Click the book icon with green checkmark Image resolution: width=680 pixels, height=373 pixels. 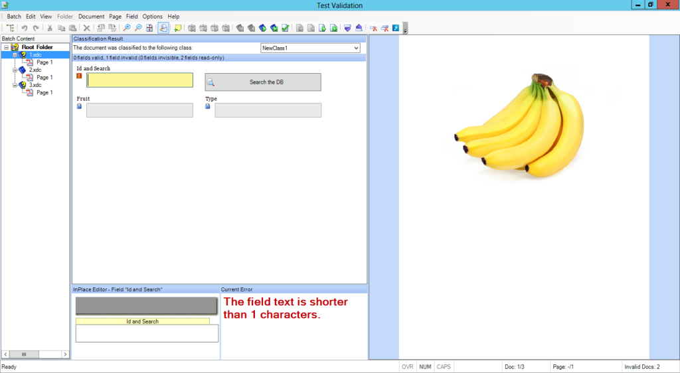tap(285, 28)
